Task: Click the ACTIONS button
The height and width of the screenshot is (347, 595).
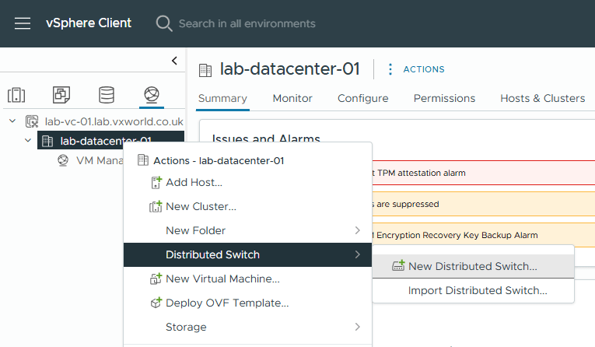Action: (x=424, y=69)
